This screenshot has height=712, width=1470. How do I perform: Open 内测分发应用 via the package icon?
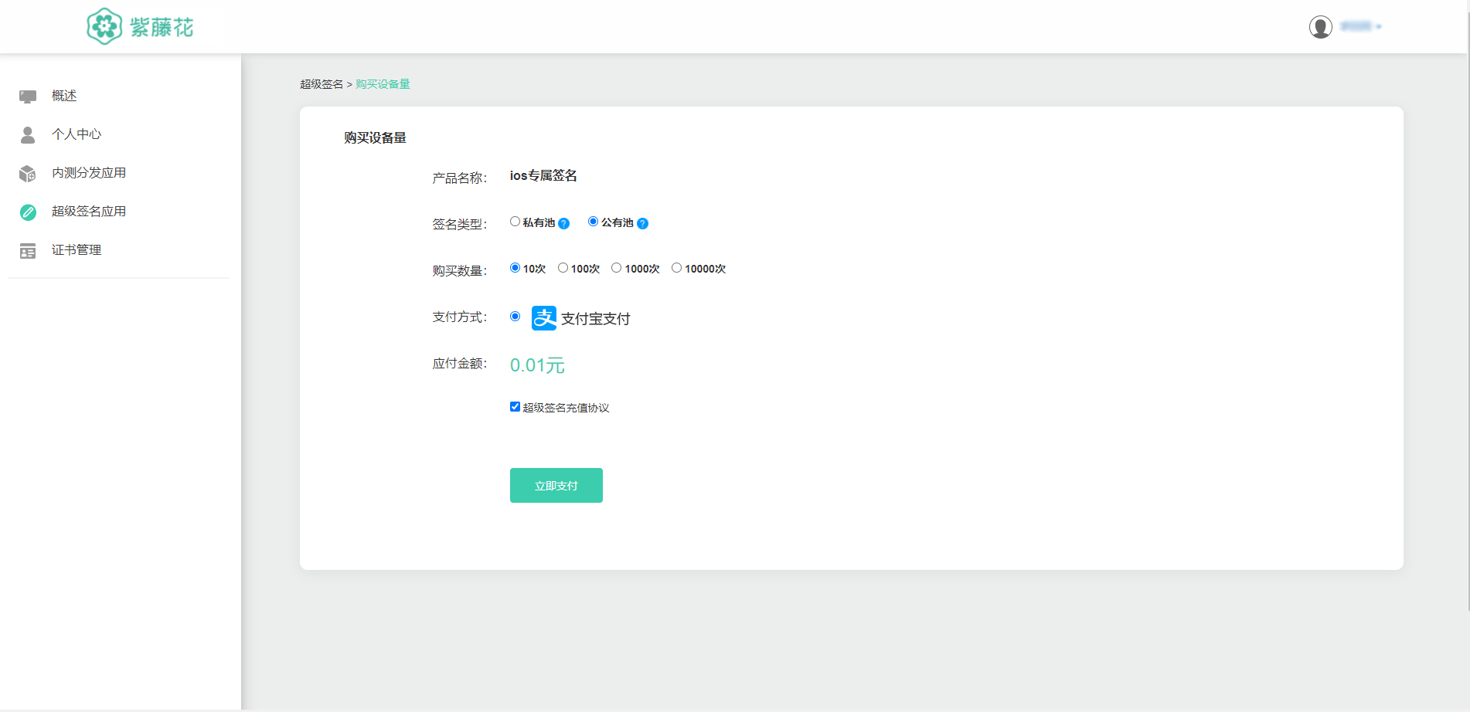coord(28,172)
